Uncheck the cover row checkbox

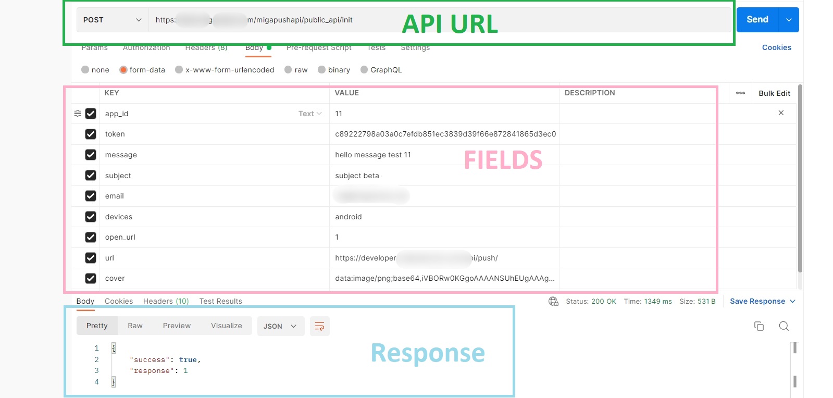91,278
